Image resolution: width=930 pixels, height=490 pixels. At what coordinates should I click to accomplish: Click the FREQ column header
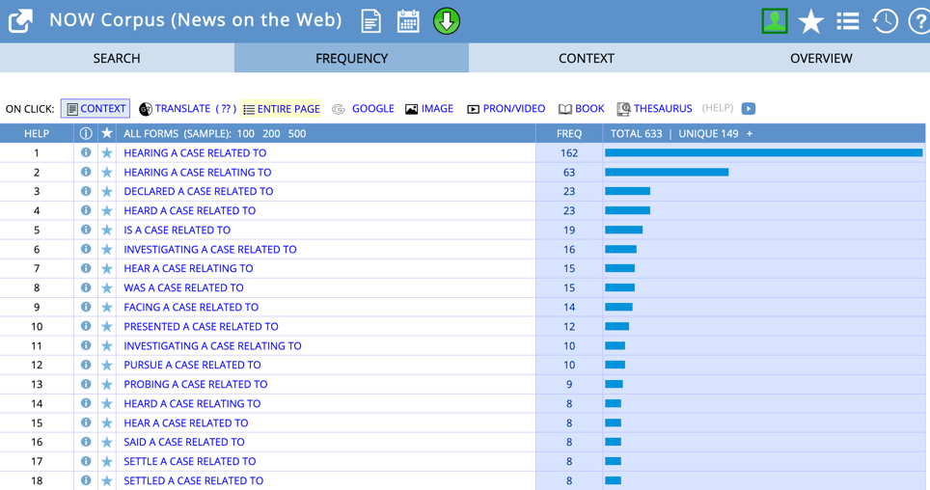coord(569,133)
